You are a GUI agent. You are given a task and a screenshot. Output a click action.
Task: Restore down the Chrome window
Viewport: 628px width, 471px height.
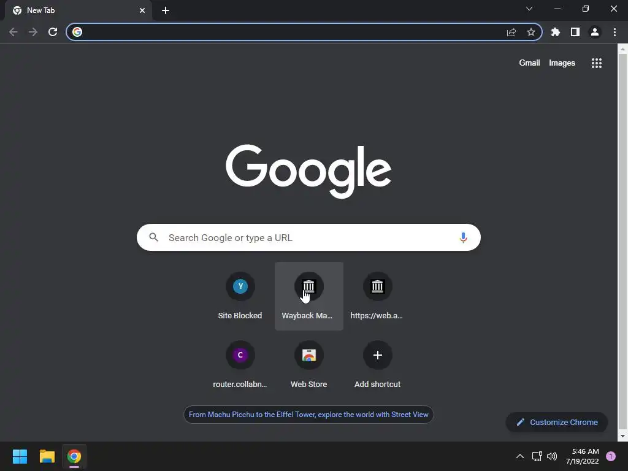(x=586, y=9)
